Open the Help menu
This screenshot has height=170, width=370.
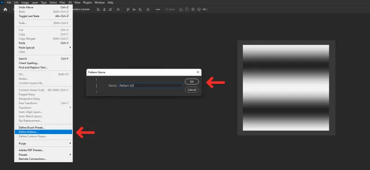(x=111, y=3)
